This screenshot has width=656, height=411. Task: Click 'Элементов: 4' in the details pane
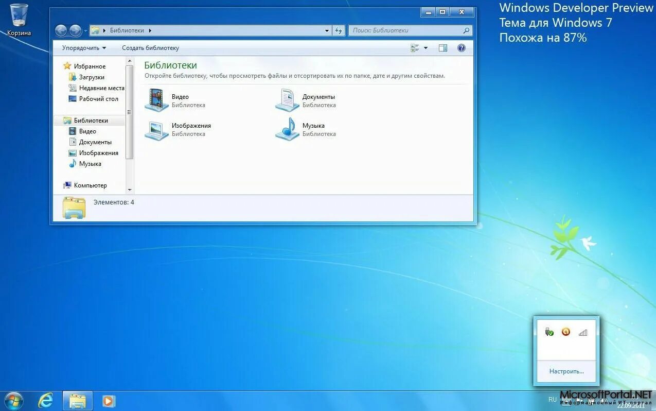pos(114,202)
